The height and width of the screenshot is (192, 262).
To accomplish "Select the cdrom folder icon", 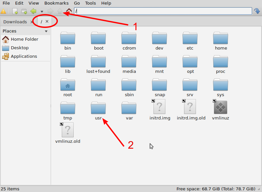I will pos(129,38).
